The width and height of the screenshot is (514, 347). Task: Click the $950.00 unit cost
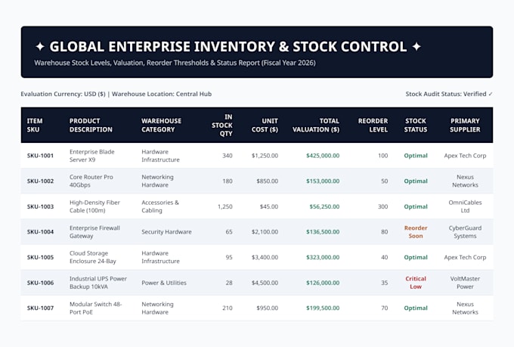268,308
